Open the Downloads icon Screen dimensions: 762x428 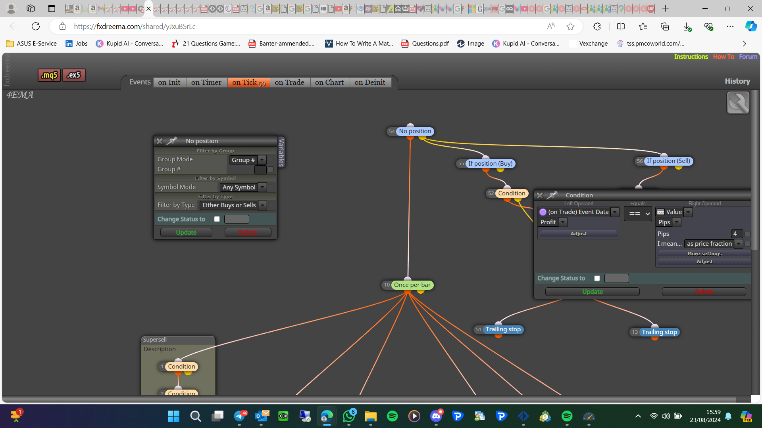(687, 27)
